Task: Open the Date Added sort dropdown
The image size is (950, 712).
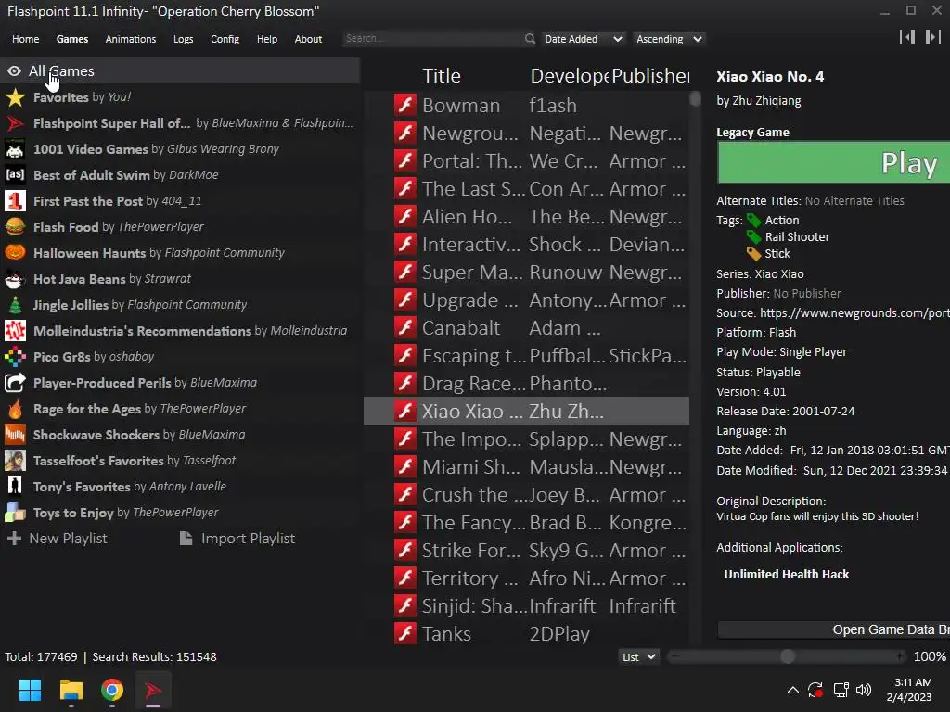Action: (583, 39)
